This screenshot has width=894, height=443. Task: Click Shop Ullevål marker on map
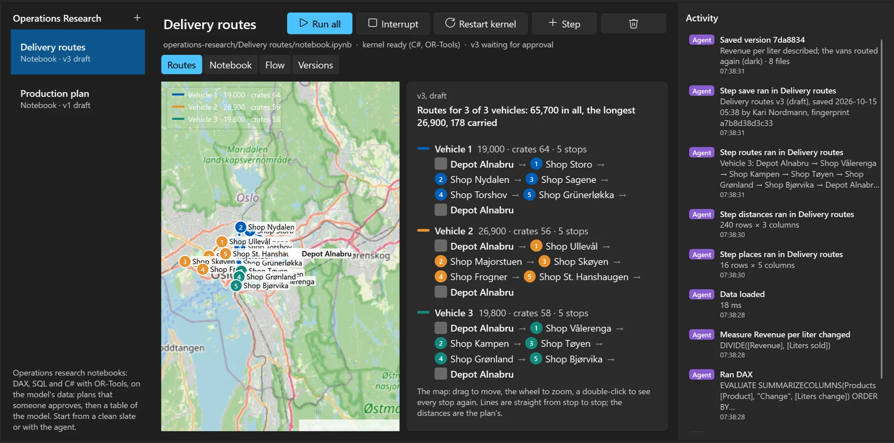[222, 242]
